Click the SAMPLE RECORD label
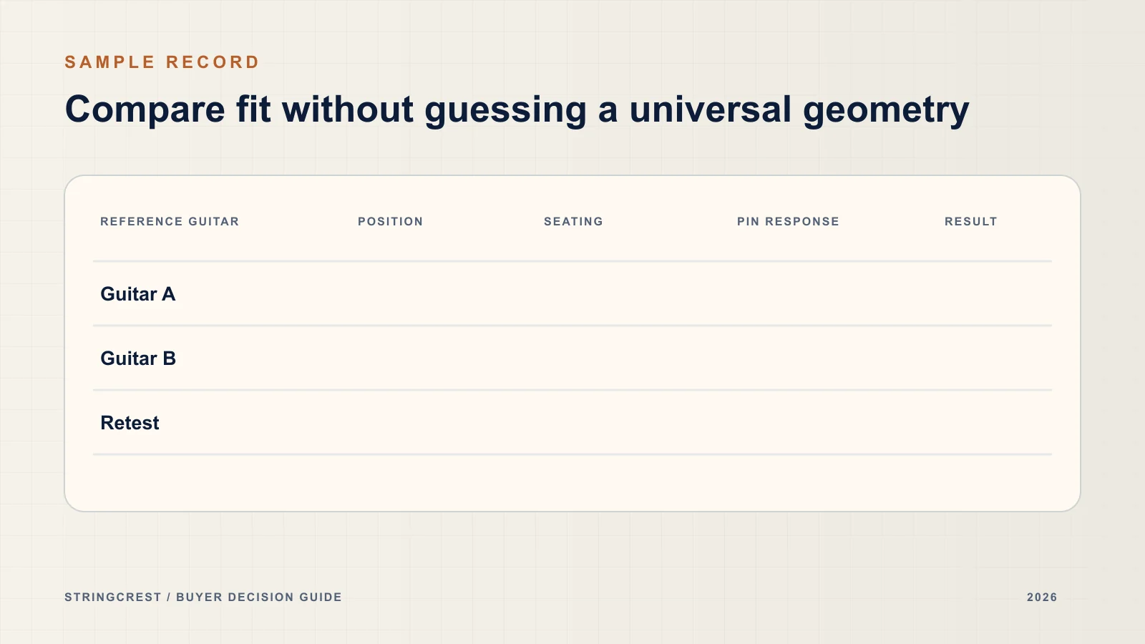The width and height of the screenshot is (1145, 644). [x=162, y=62]
